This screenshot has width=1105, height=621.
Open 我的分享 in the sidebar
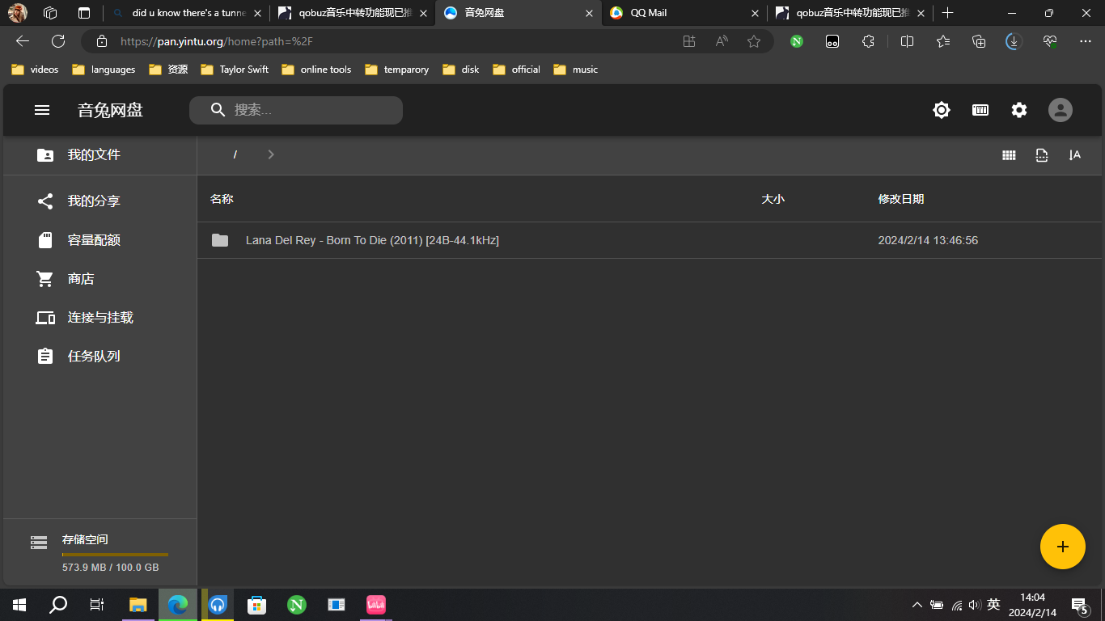(x=100, y=201)
